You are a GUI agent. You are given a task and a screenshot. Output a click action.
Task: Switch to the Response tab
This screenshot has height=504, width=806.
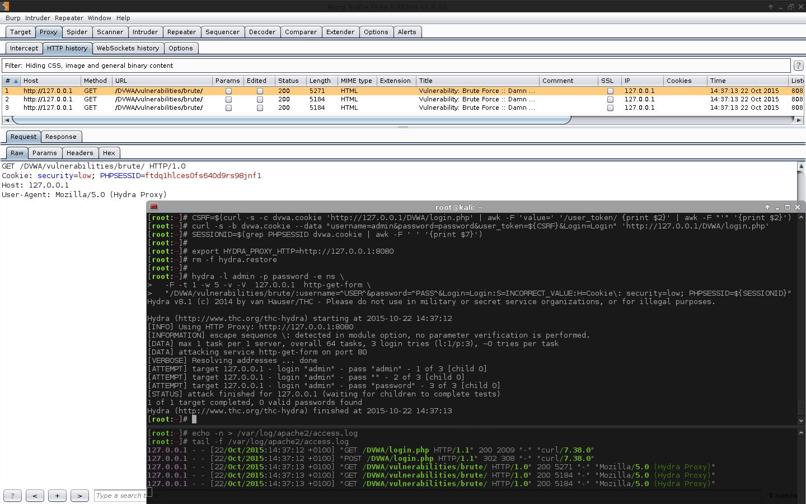[x=61, y=137]
